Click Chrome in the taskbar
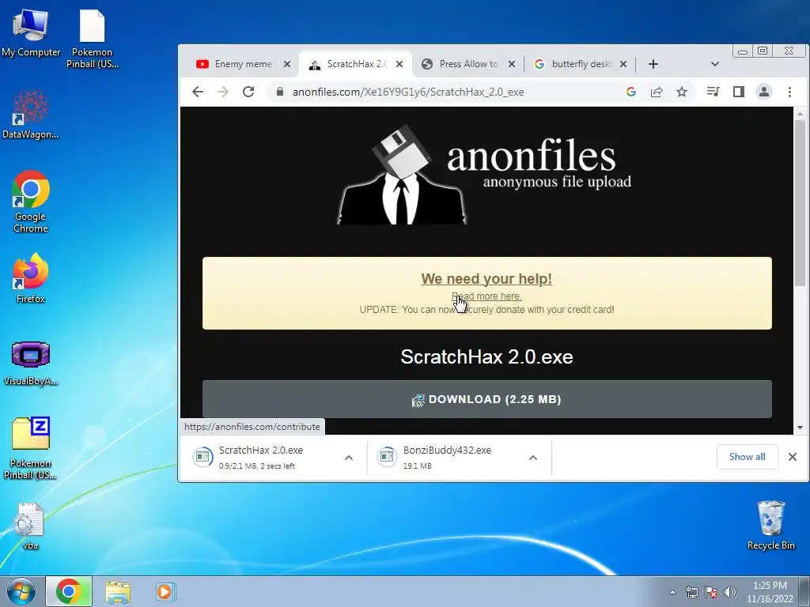Image resolution: width=810 pixels, height=607 pixels. click(x=69, y=591)
